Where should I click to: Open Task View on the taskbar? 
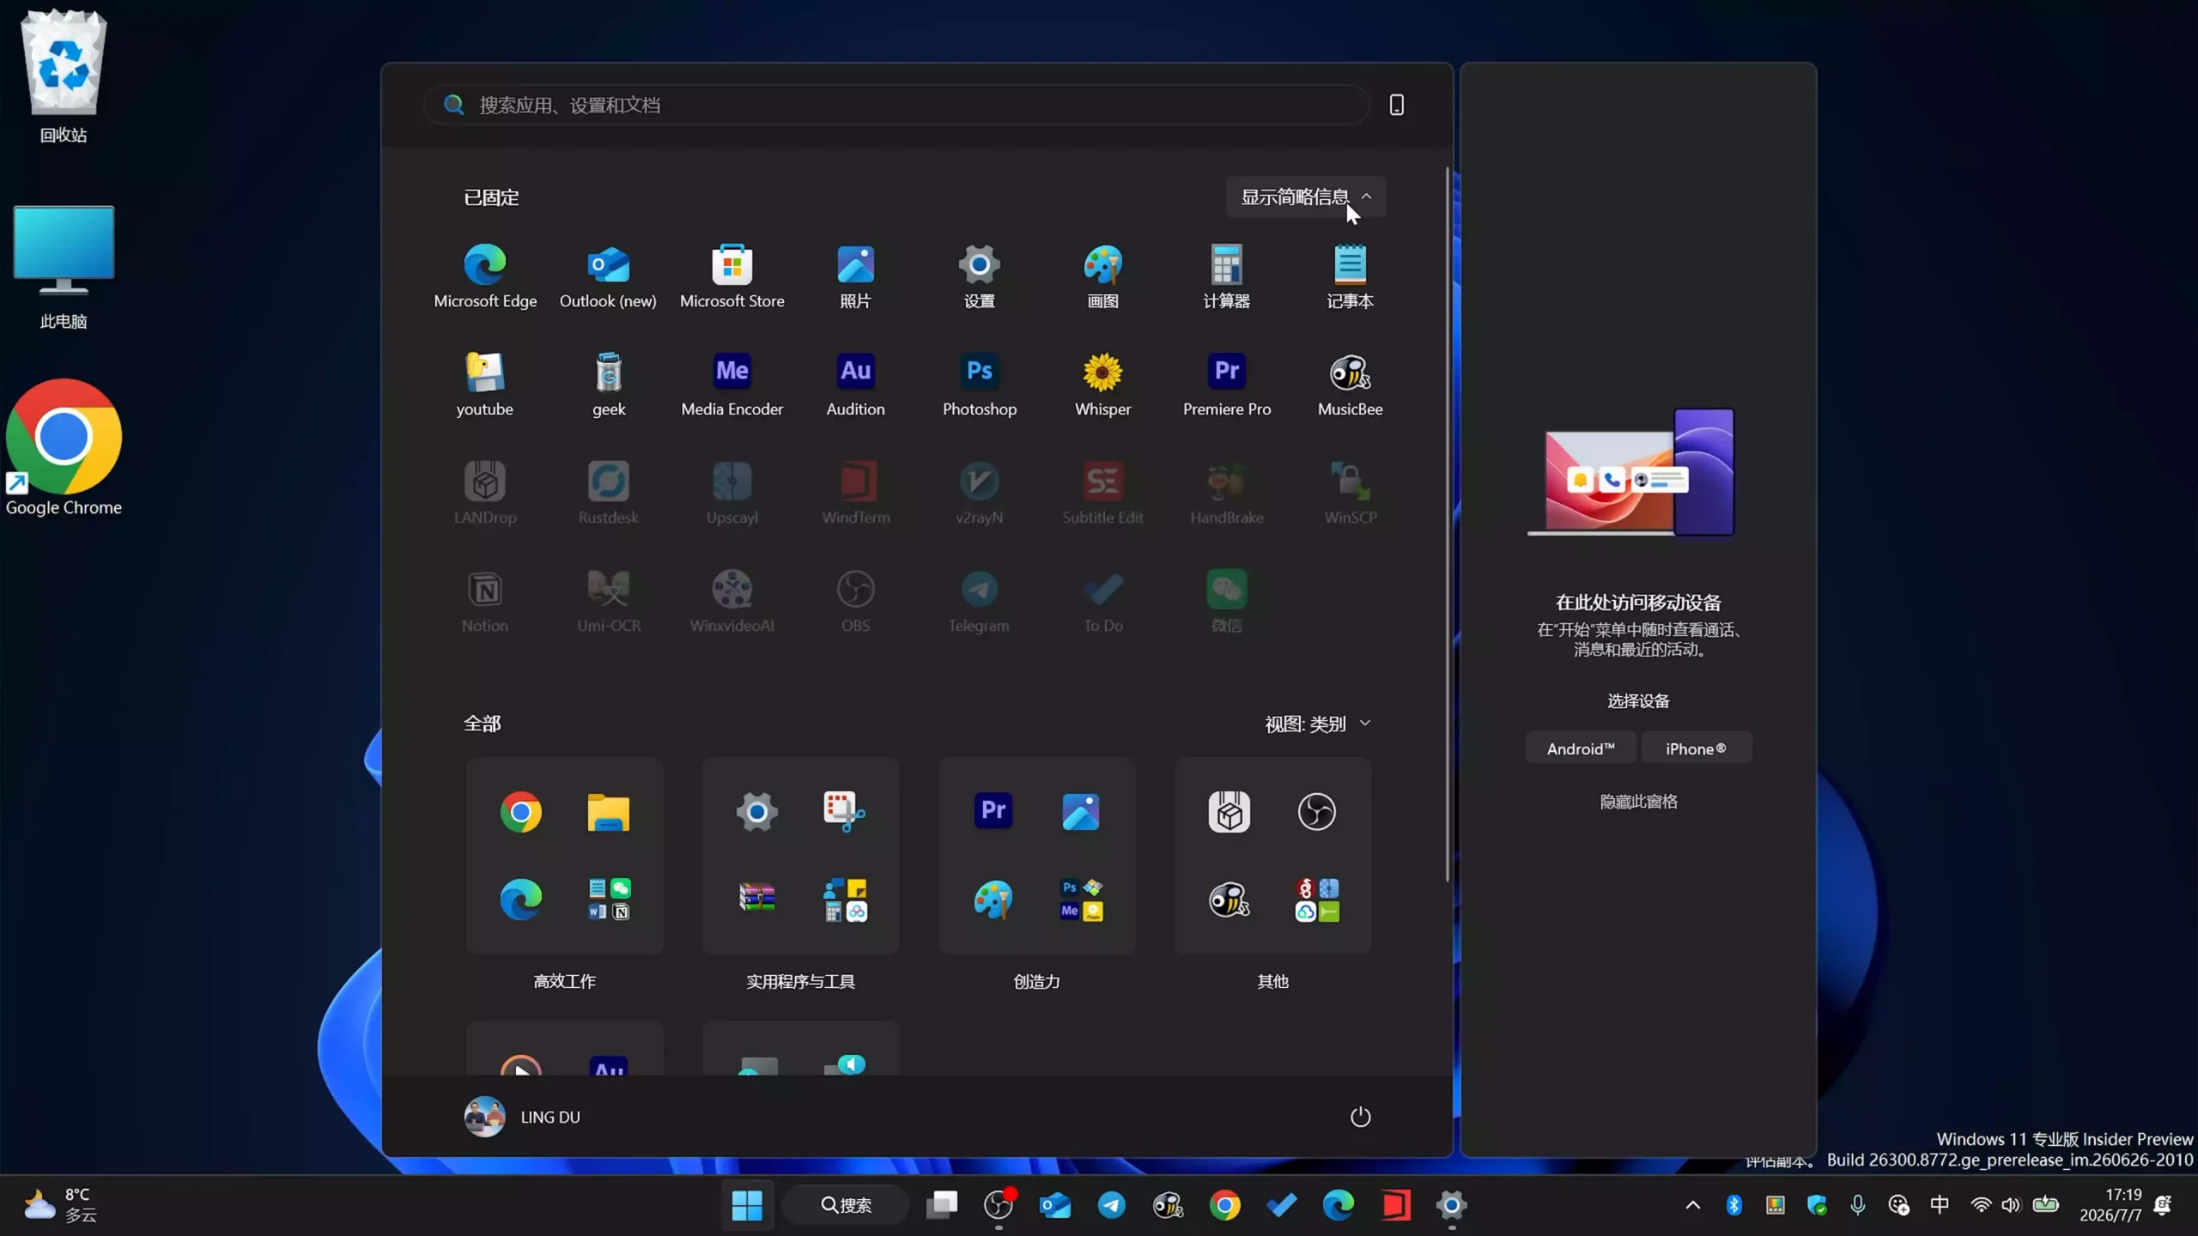tap(942, 1205)
